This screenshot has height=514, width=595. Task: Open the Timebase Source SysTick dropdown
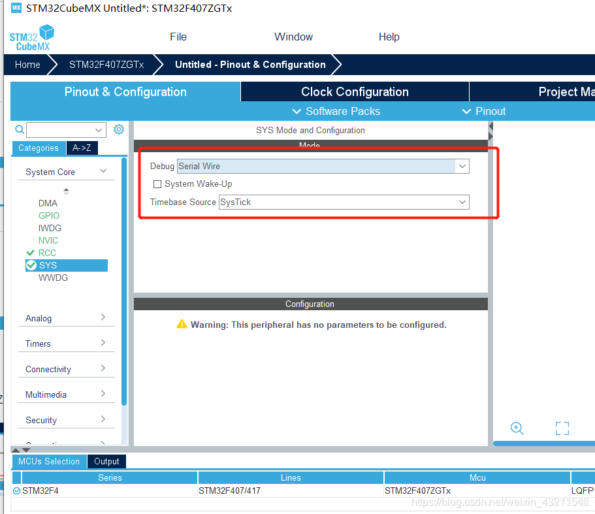pyautogui.click(x=344, y=202)
